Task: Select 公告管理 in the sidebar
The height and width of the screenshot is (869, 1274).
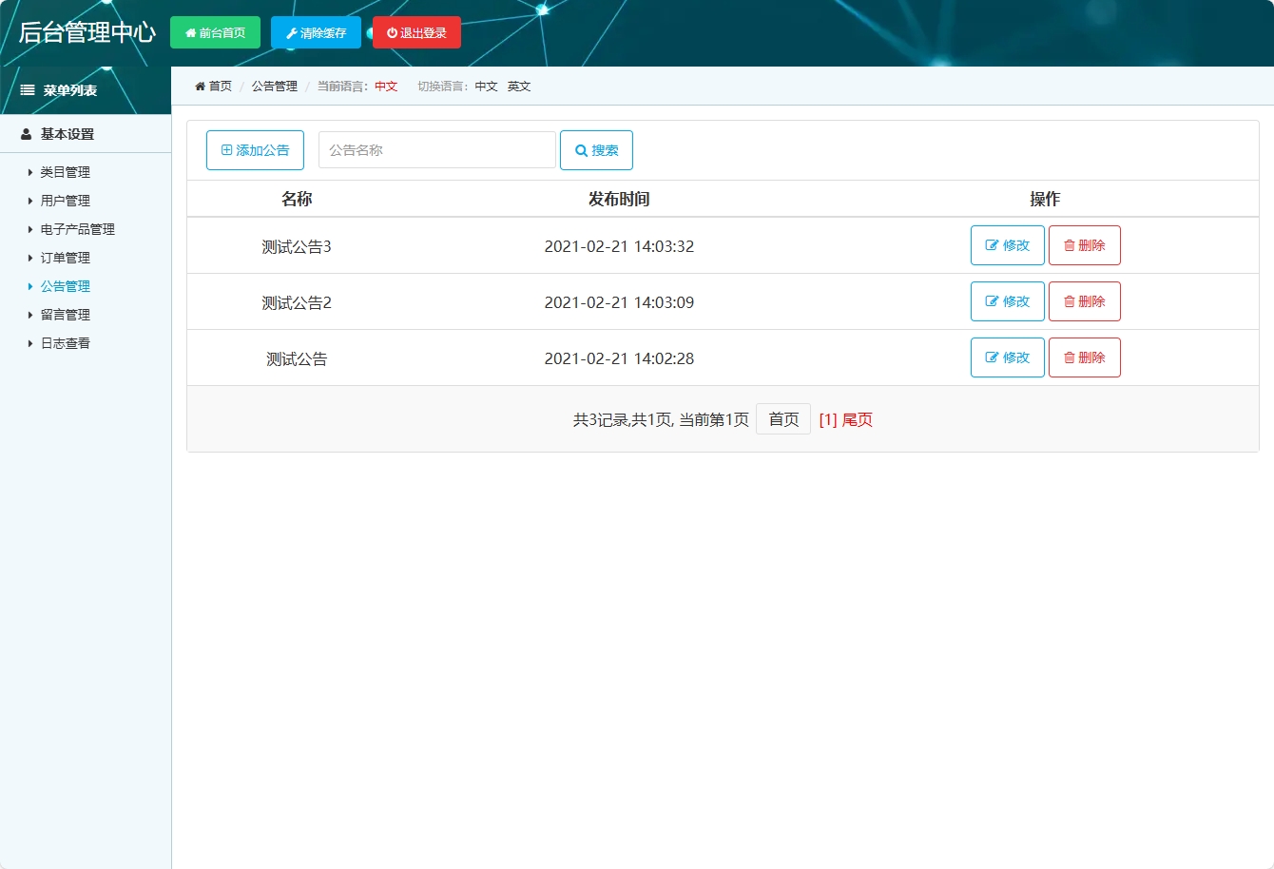Action: tap(66, 286)
